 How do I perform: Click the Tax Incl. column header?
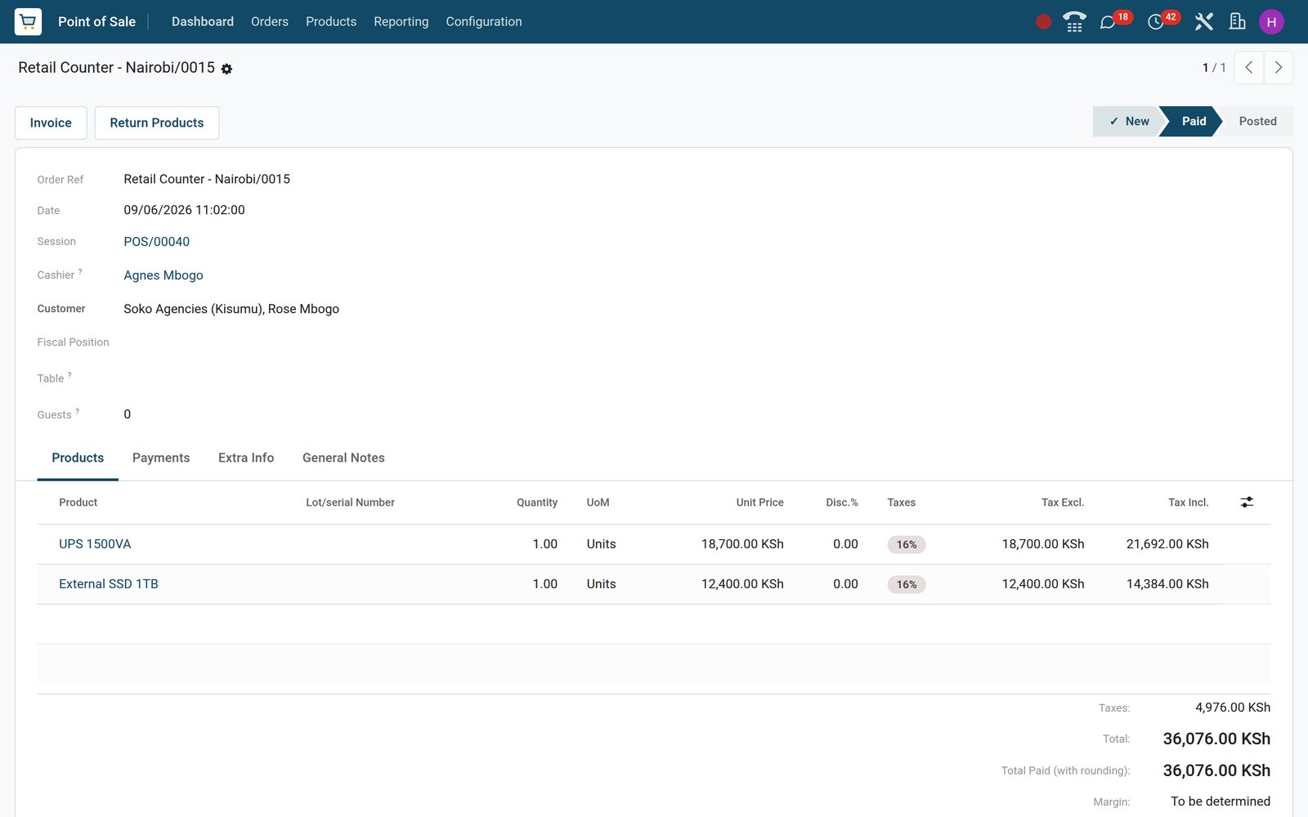point(1188,502)
